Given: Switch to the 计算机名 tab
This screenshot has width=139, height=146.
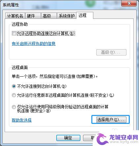Looking at the screenshot, I should (15, 16).
